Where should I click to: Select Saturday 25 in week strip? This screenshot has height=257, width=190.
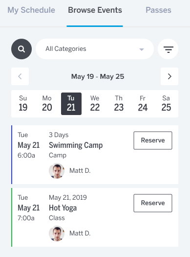coord(166,104)
